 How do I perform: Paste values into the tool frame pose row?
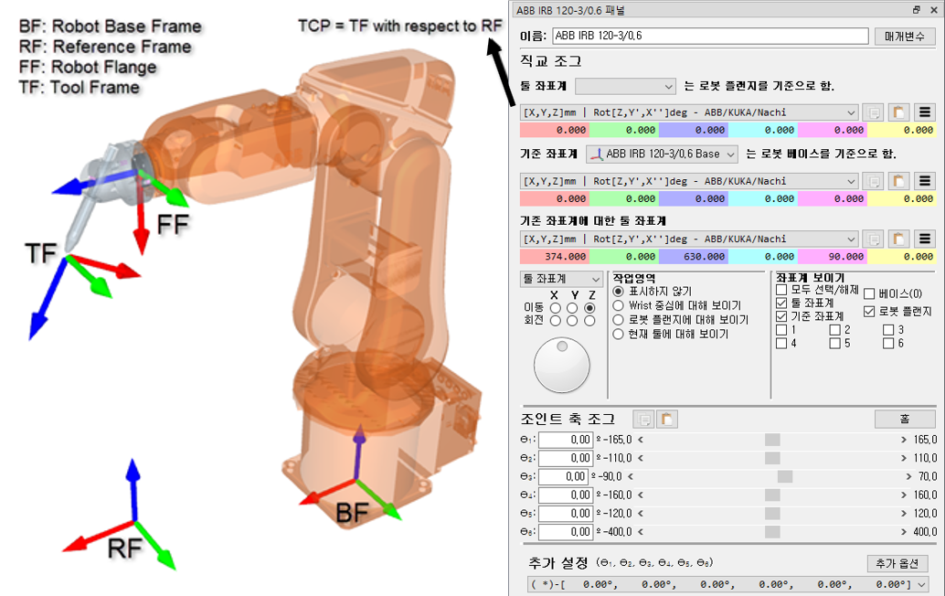pos(898,112)
